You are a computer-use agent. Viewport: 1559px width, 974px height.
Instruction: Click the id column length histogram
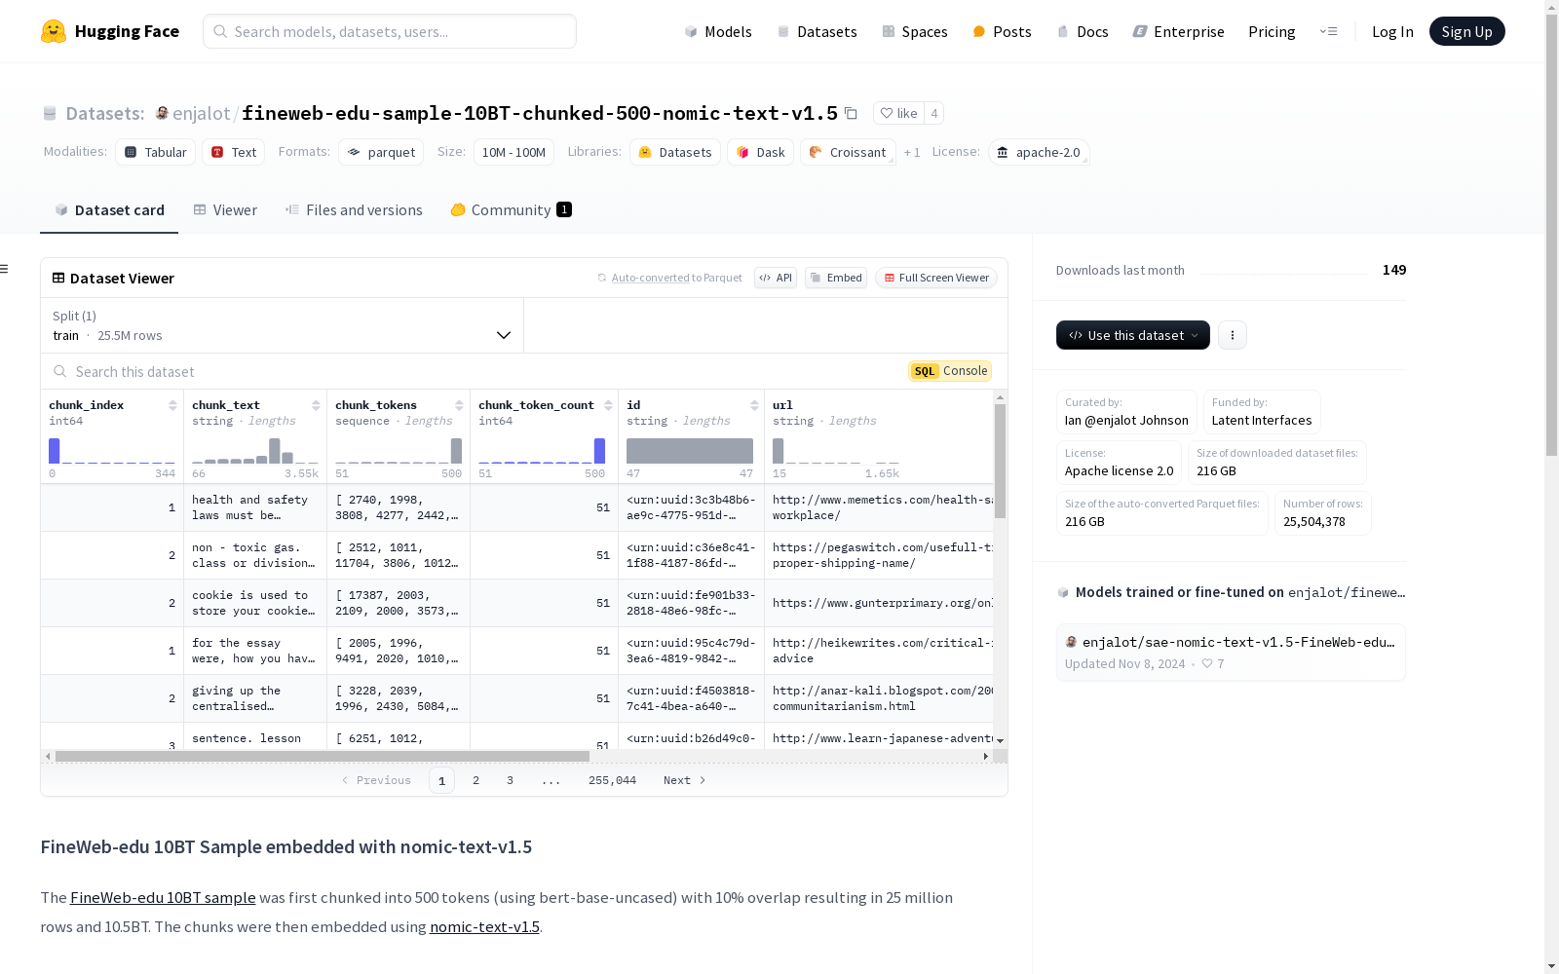[690, 451]
